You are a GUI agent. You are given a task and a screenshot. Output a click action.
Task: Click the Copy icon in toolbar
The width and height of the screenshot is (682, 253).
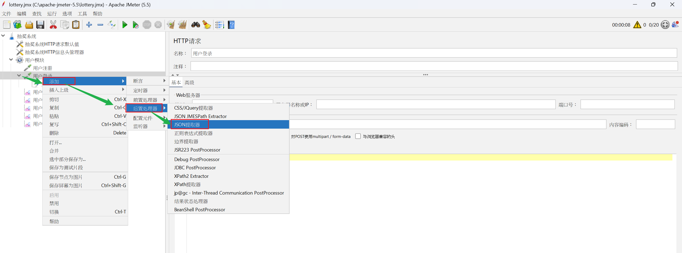64,25
